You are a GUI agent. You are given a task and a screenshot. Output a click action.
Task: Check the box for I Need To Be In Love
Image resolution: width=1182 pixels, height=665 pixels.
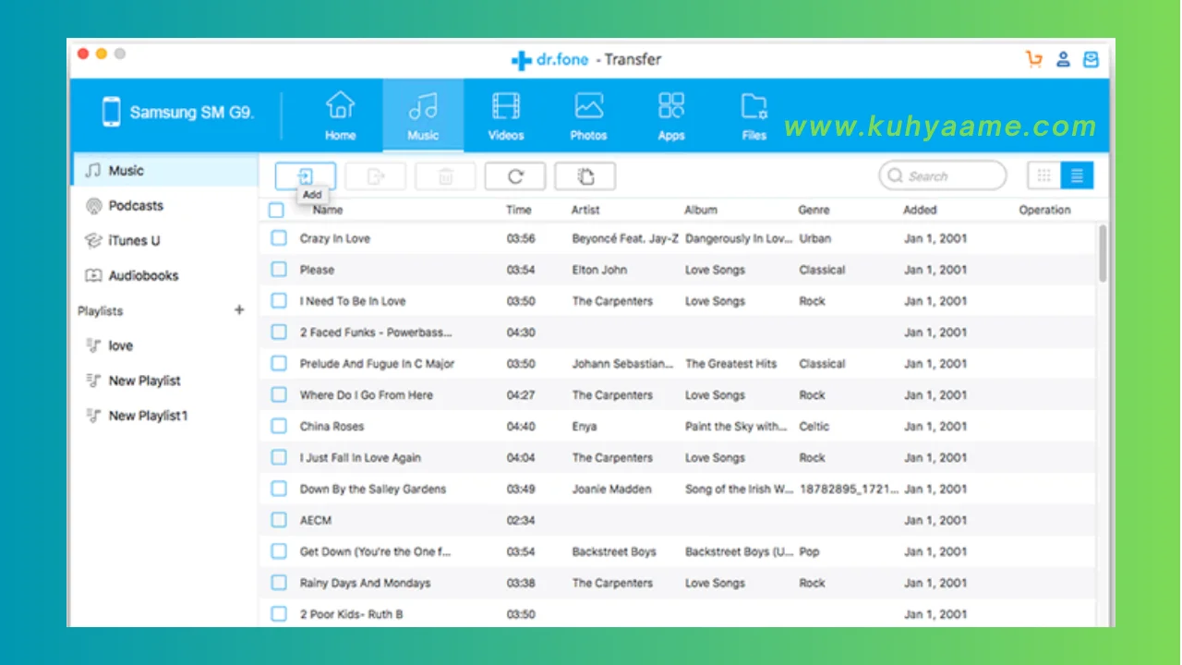(279, 301)
